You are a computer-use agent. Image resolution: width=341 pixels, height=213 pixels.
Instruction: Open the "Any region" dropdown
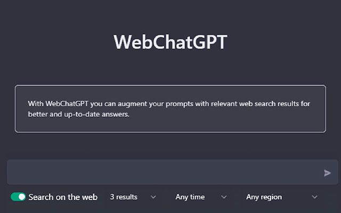281,197
